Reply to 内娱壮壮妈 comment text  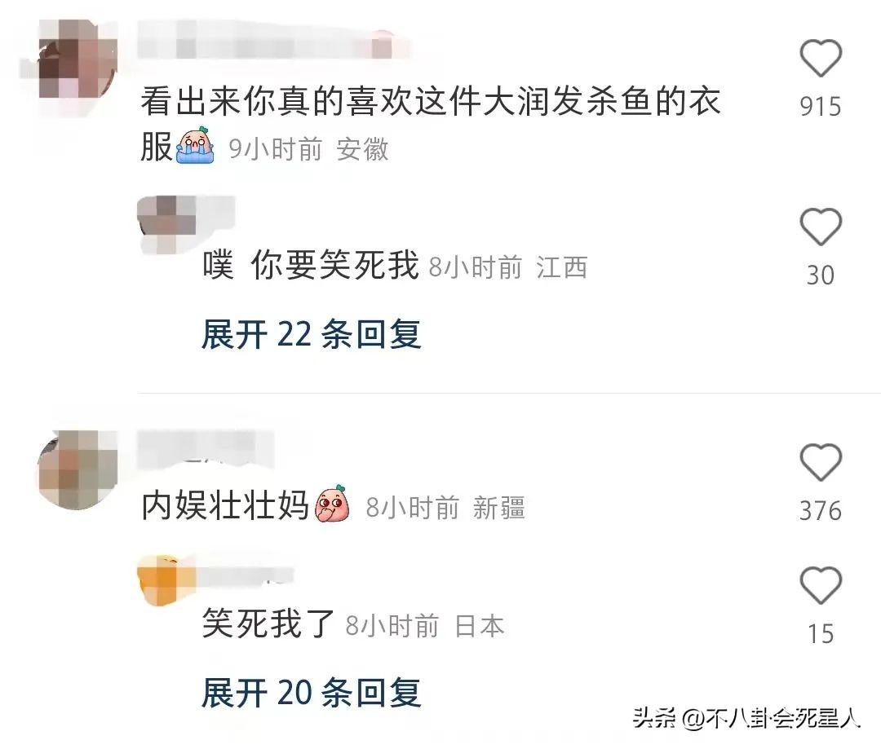pyautogui.click(x=225, y=504)
